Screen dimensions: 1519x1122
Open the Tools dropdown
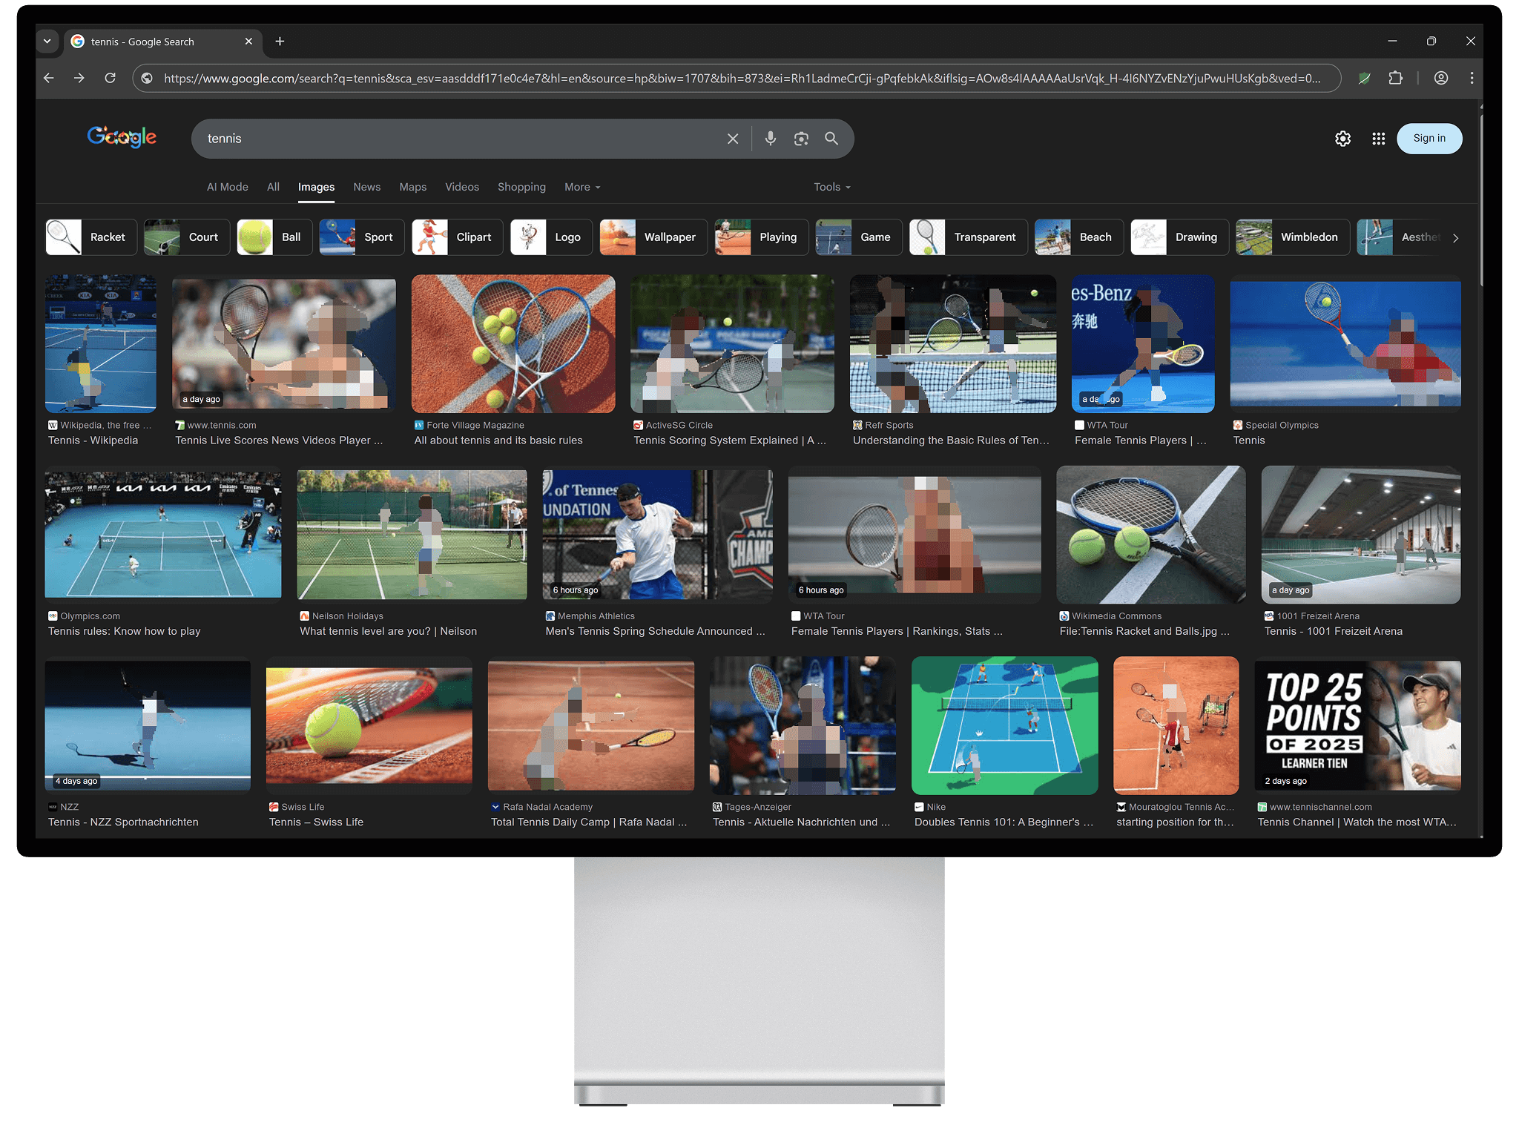click(x=831, y=187)
